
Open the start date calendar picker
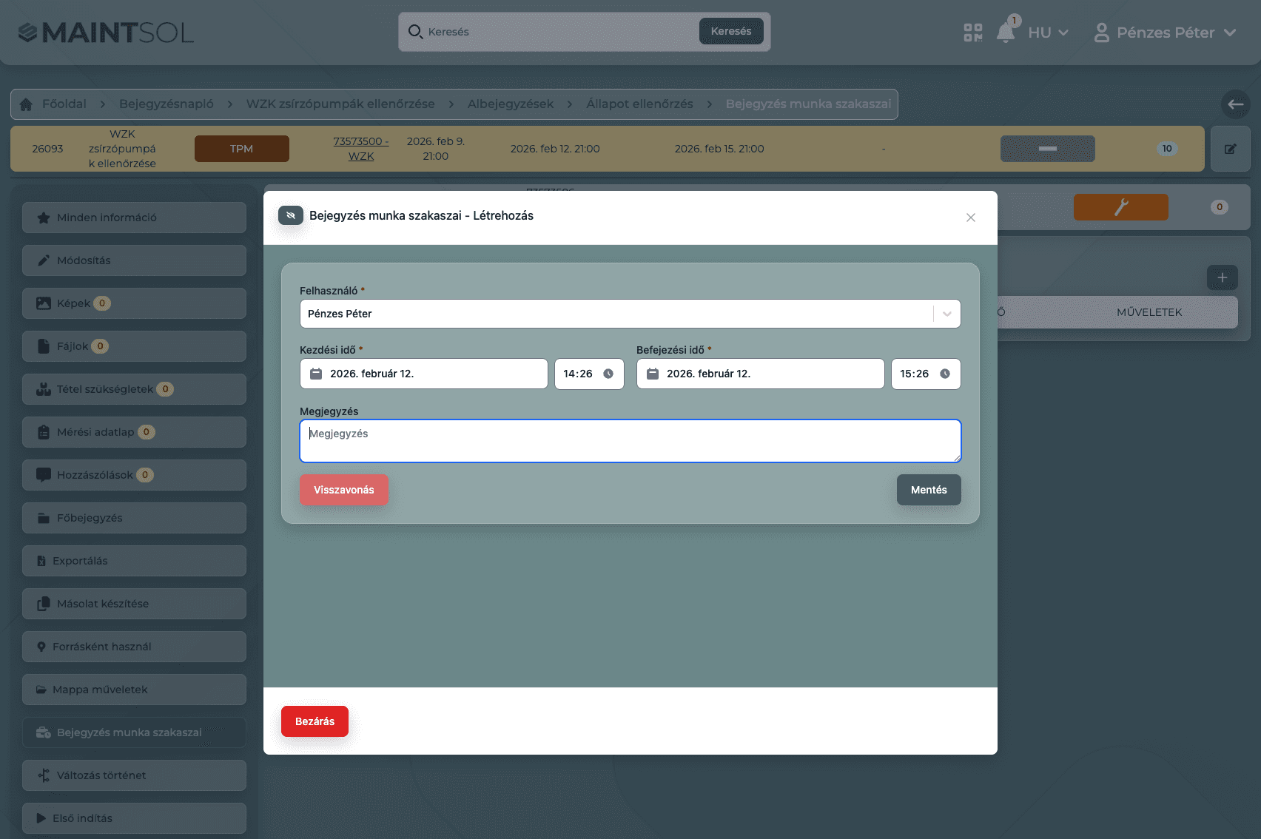tap(316, 374)
